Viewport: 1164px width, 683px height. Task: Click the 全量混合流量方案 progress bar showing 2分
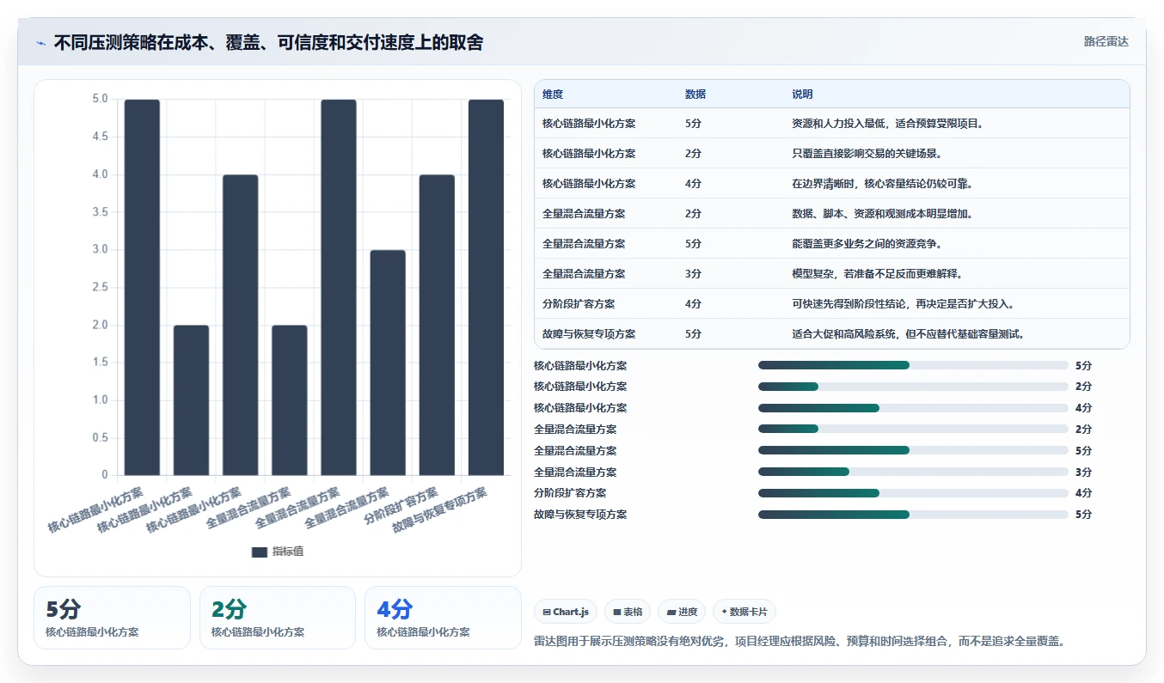click(x=913, y=430)
